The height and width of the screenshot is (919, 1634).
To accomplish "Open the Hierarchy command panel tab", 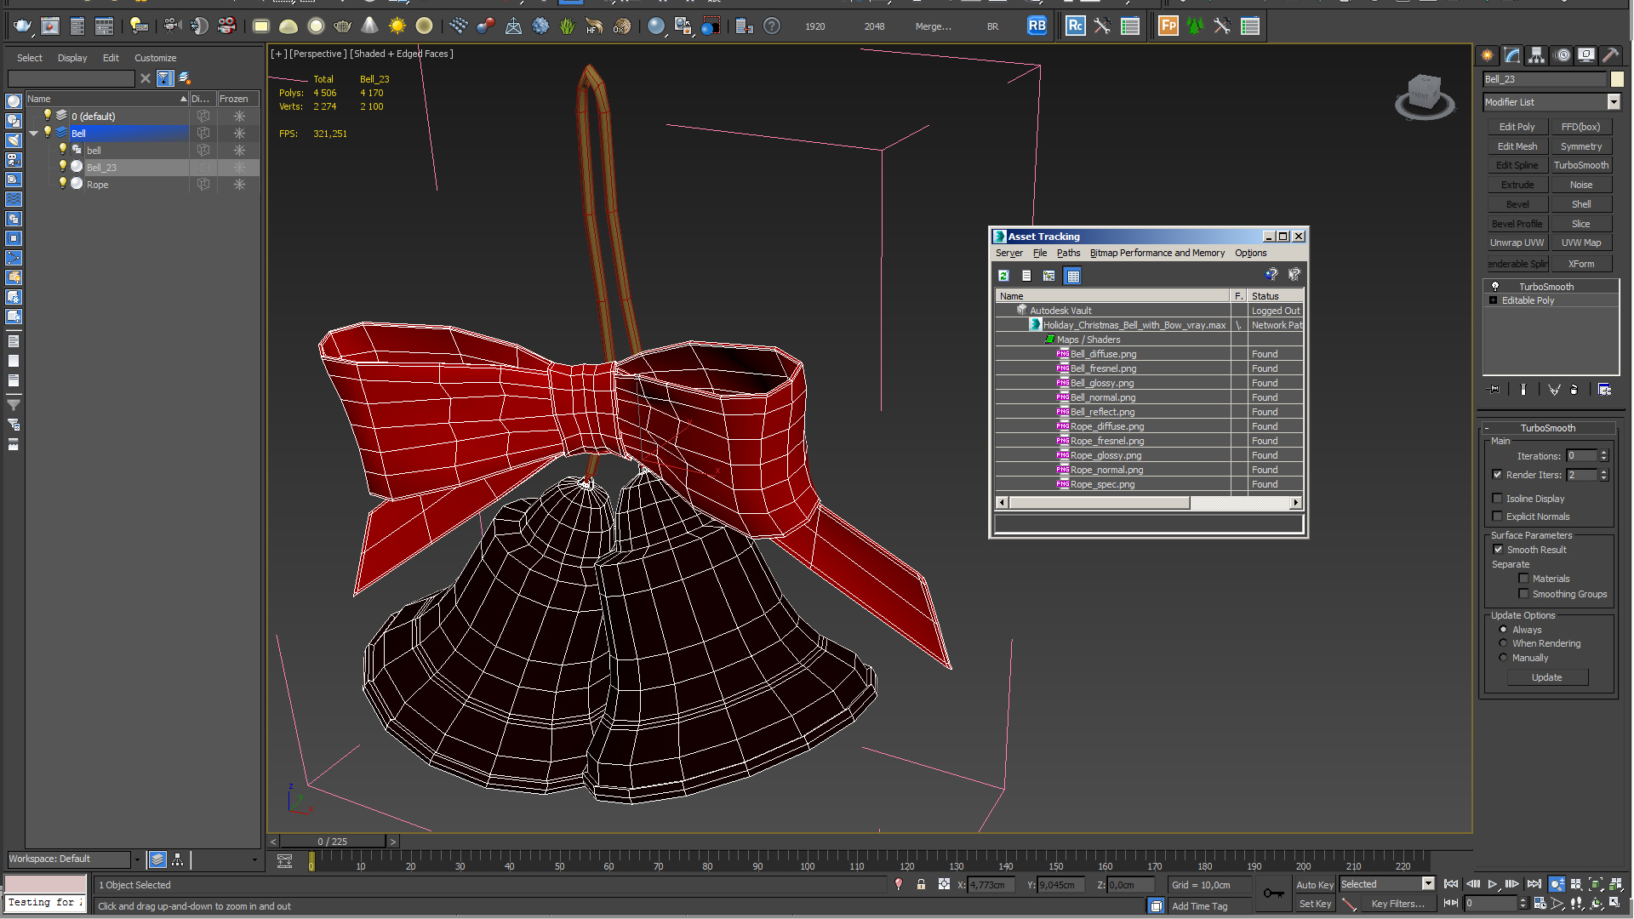I will click(1536, 55).
